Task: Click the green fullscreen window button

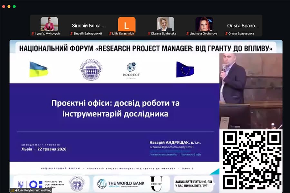Action: coord(14,7)
